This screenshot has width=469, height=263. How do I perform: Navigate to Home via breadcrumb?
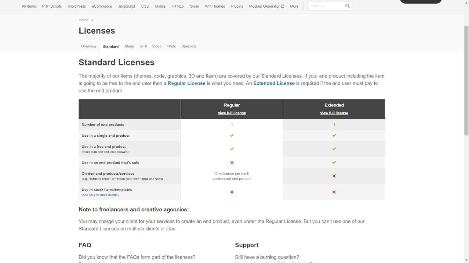[x=83, y=20]
